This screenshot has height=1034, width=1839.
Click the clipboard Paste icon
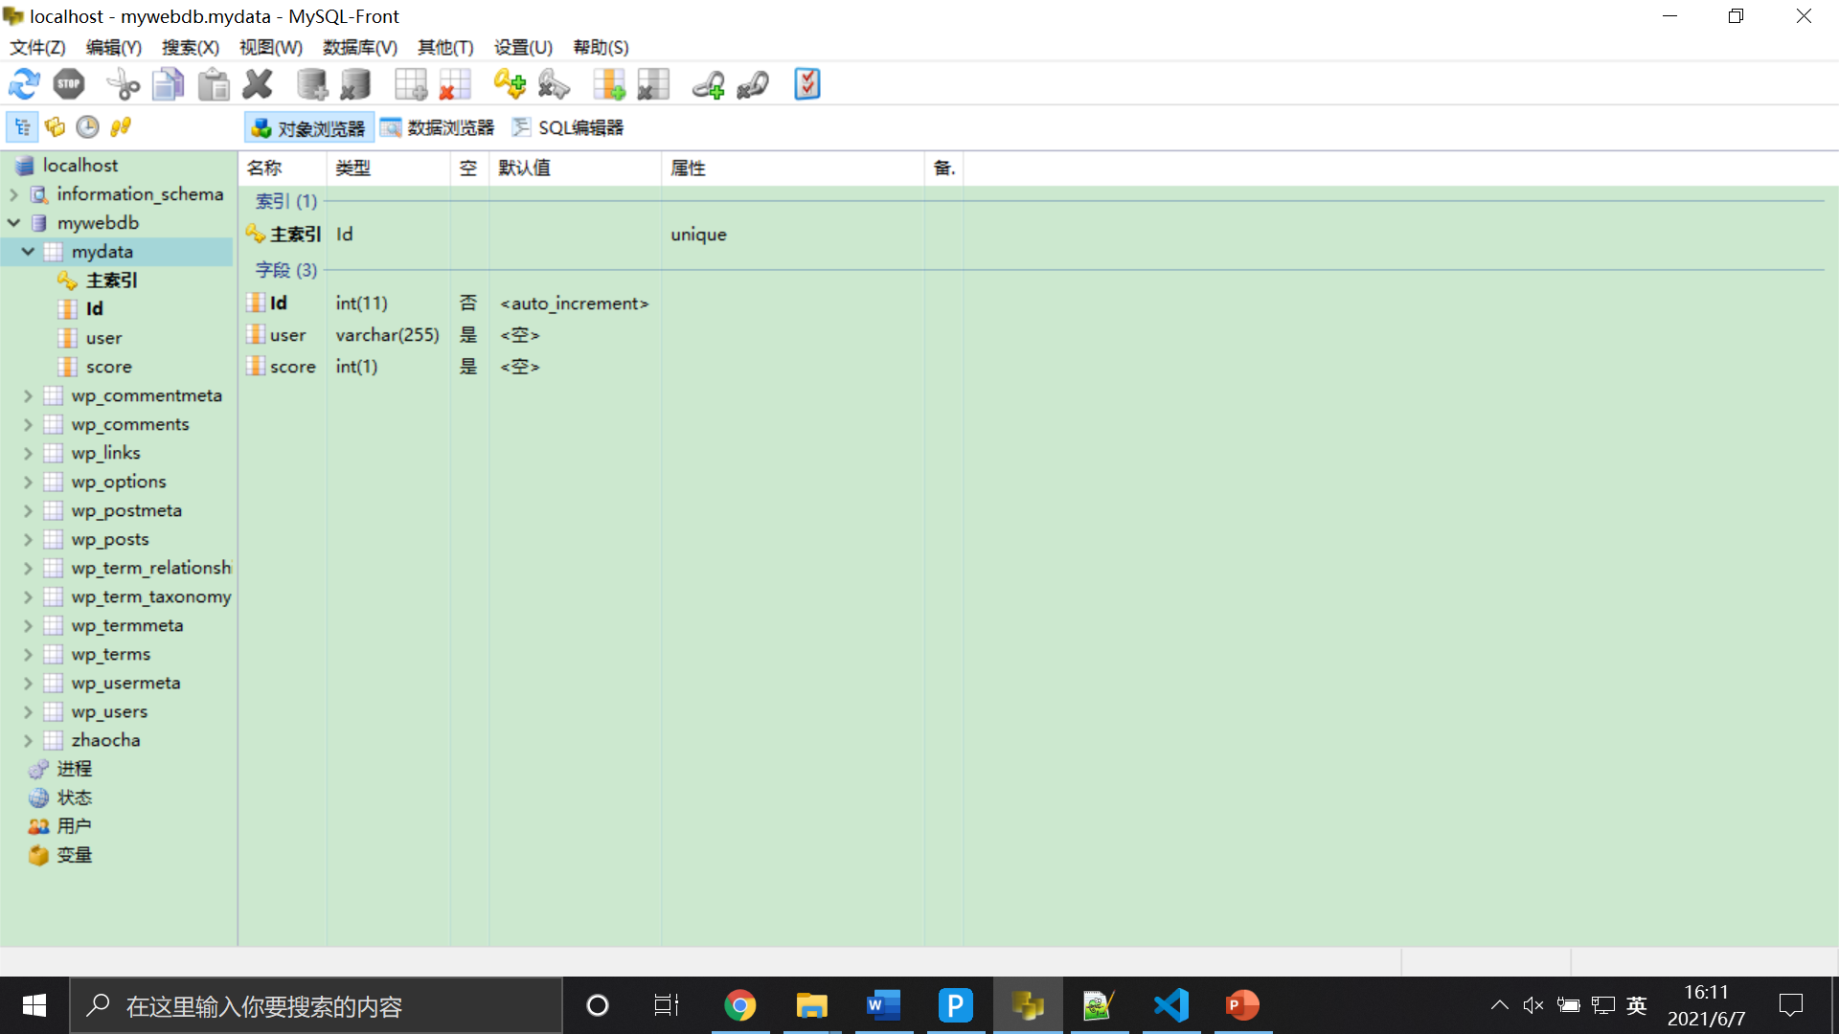tap(214, 84)
